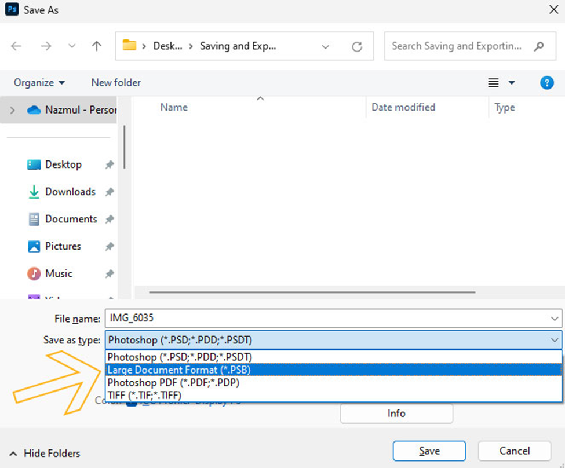Click the Forward navigation arrow

coord(46,46)
